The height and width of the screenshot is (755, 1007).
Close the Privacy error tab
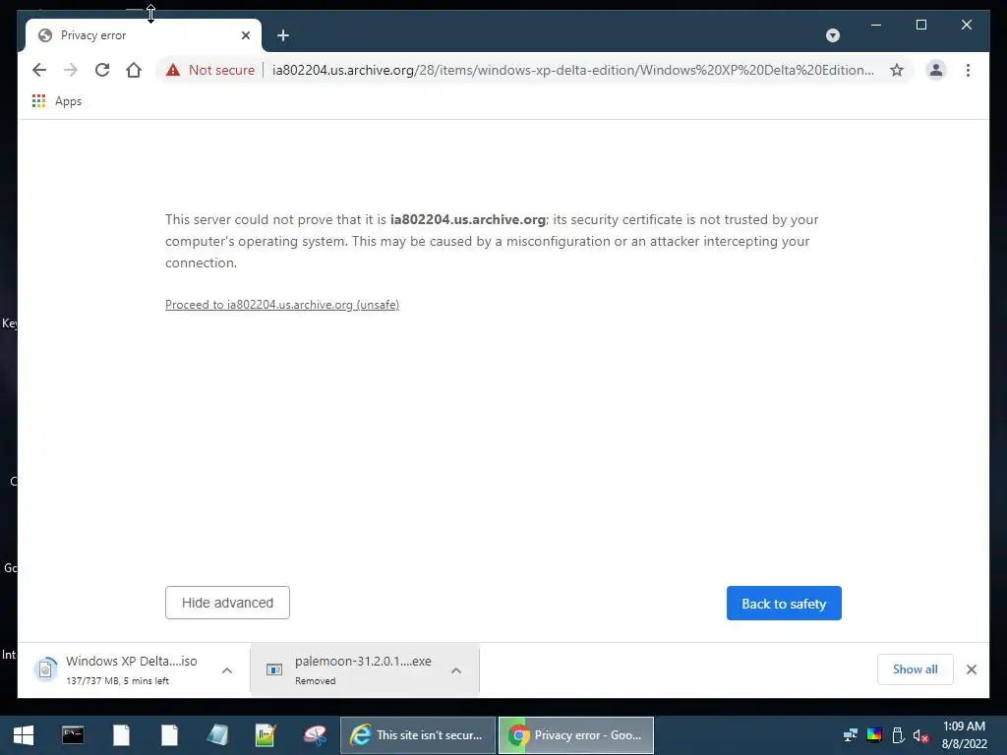245,35
